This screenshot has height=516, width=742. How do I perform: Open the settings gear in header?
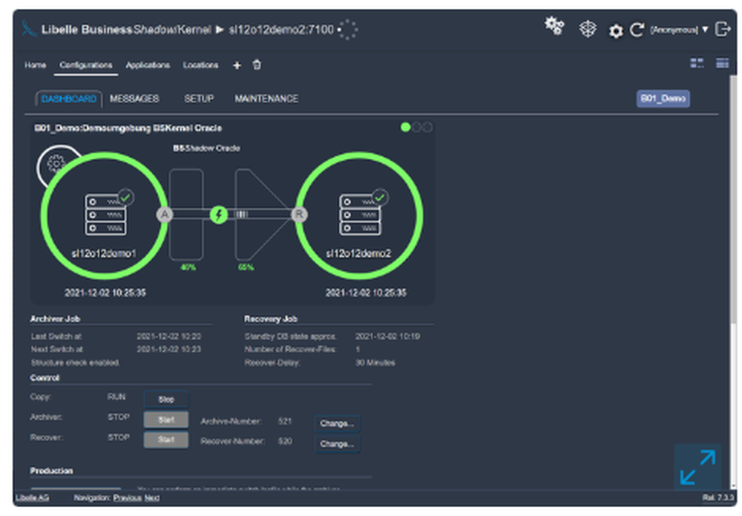[616, 31]
